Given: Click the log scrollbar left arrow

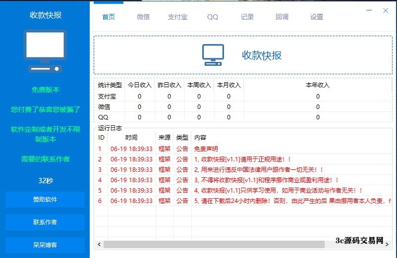Looking at the screenshot, I should (99, 244).
